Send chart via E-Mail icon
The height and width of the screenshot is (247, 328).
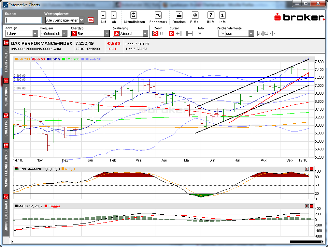tap(195, 15)
